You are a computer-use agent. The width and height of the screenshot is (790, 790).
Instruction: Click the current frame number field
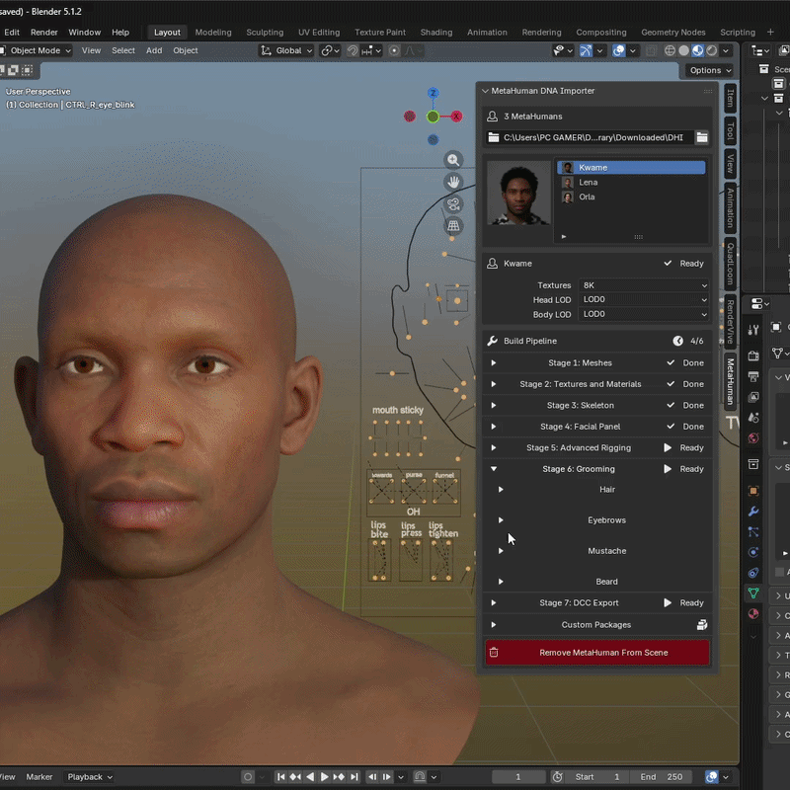point(518,777)
